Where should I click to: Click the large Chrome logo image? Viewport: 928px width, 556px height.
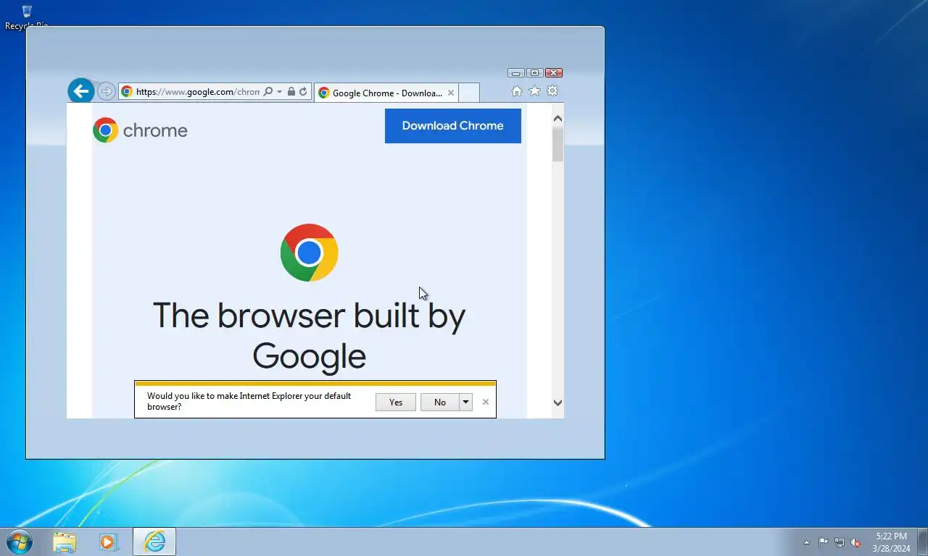pos(309,253)
